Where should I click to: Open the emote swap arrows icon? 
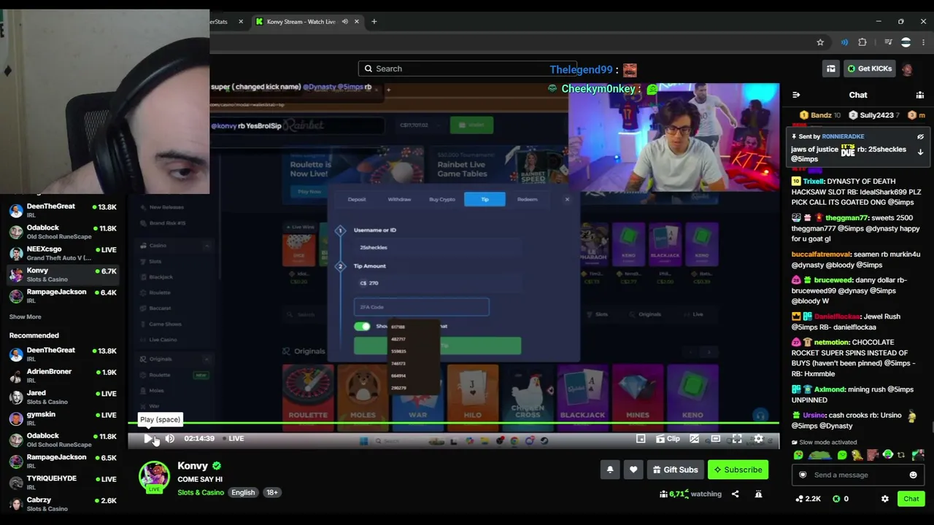pyautogui.click(x=901, y=455)
